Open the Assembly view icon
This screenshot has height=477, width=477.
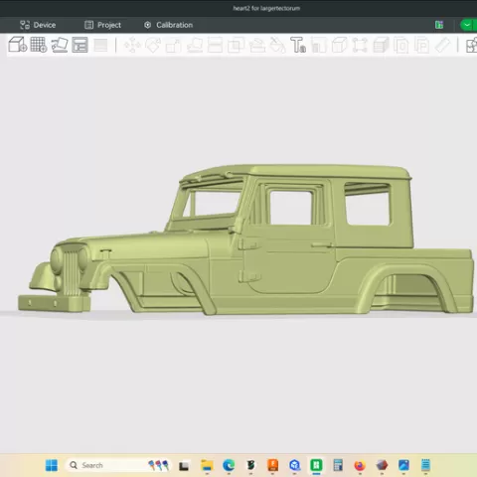click(471, 45)
